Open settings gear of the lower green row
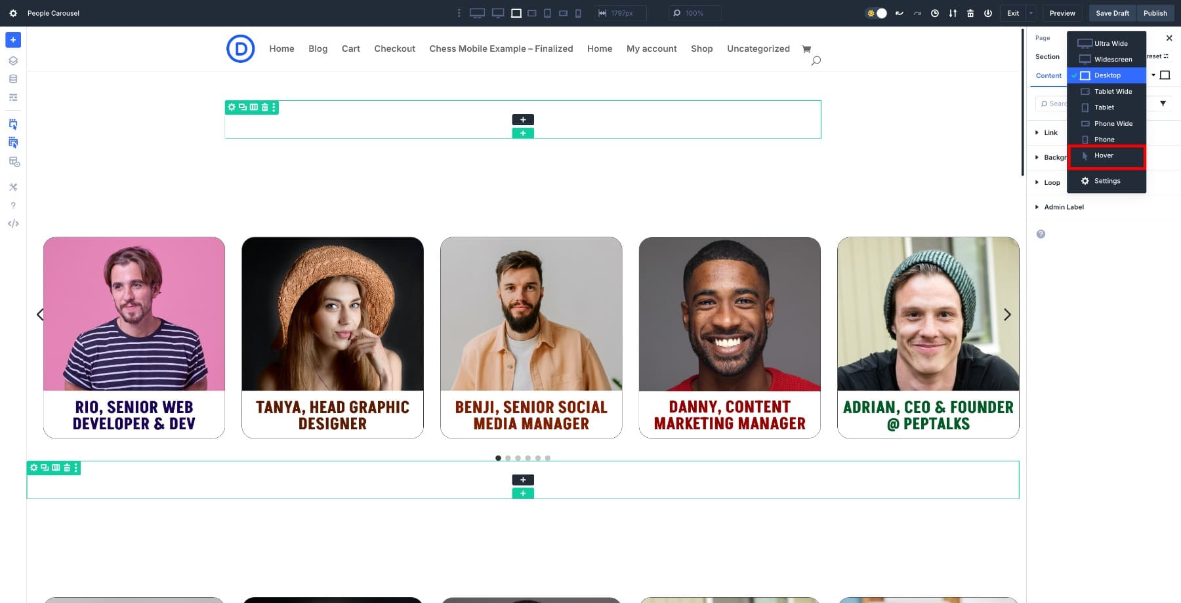The height and width of the screenshot is (603, 1181). tap(34, 467)
